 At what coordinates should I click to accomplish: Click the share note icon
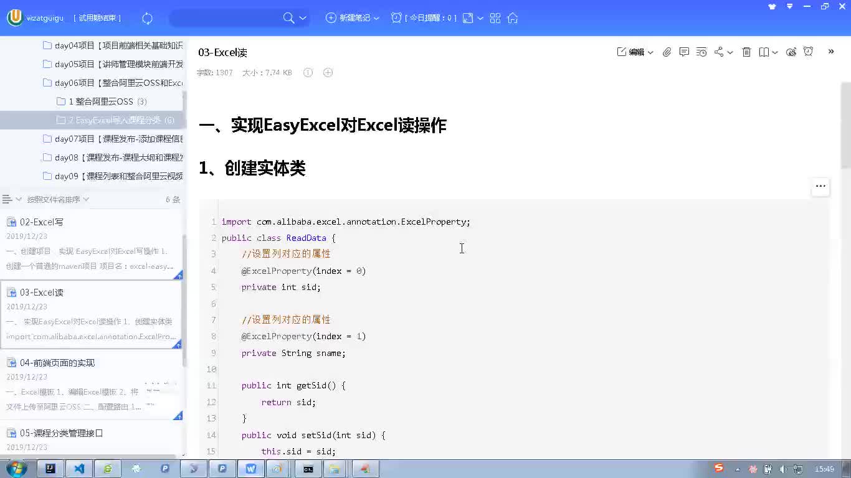pos(719,52)
